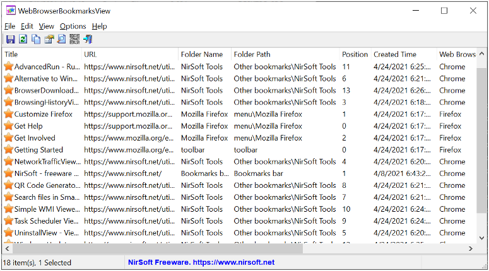Image resolution: width=489 pixels, height=271 pixels.
Task: Click the Find magnifier toolbar icon
Action: coord(62,39)
